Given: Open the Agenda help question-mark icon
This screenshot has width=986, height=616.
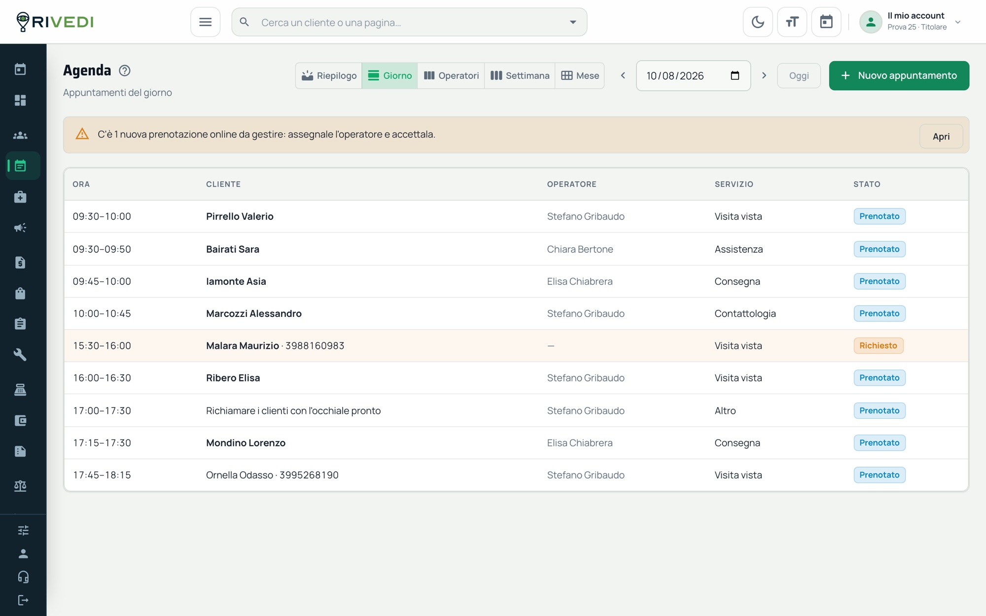Looking at the screenshot, I should 125,70.
